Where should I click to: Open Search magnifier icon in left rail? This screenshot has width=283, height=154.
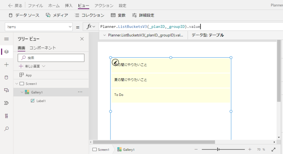tap(7, 129)
